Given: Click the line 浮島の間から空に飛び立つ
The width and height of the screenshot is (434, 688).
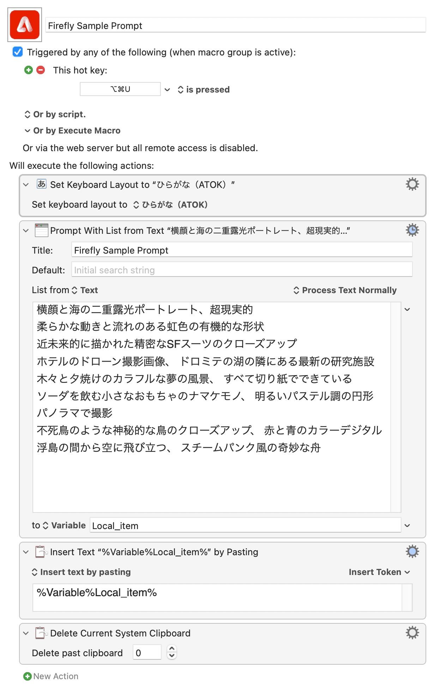Looking at the screenshot, I should [x=179, y=447].
